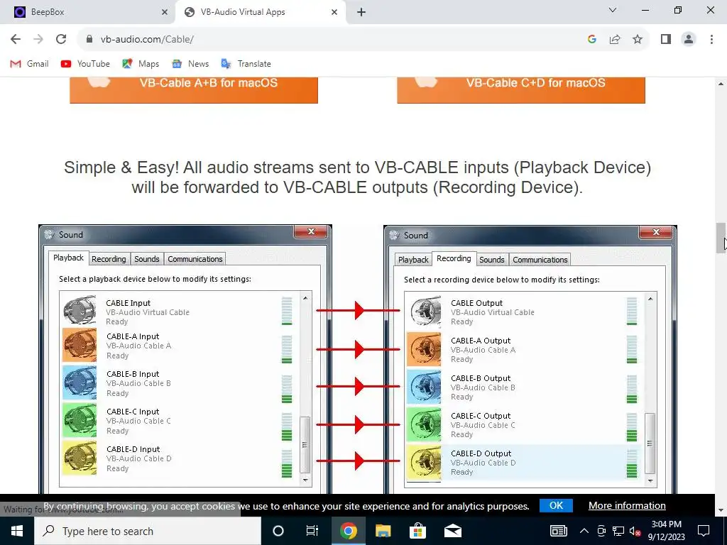Screen dimensions: 727x545
Task: Open the Mail app from the taskbar
Action: click(x=452, y=531)
